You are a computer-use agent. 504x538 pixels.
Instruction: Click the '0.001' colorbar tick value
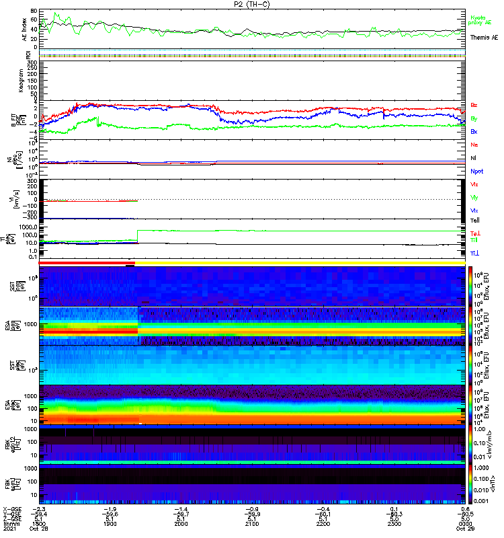pyautogui.click(x=481, y=501)
